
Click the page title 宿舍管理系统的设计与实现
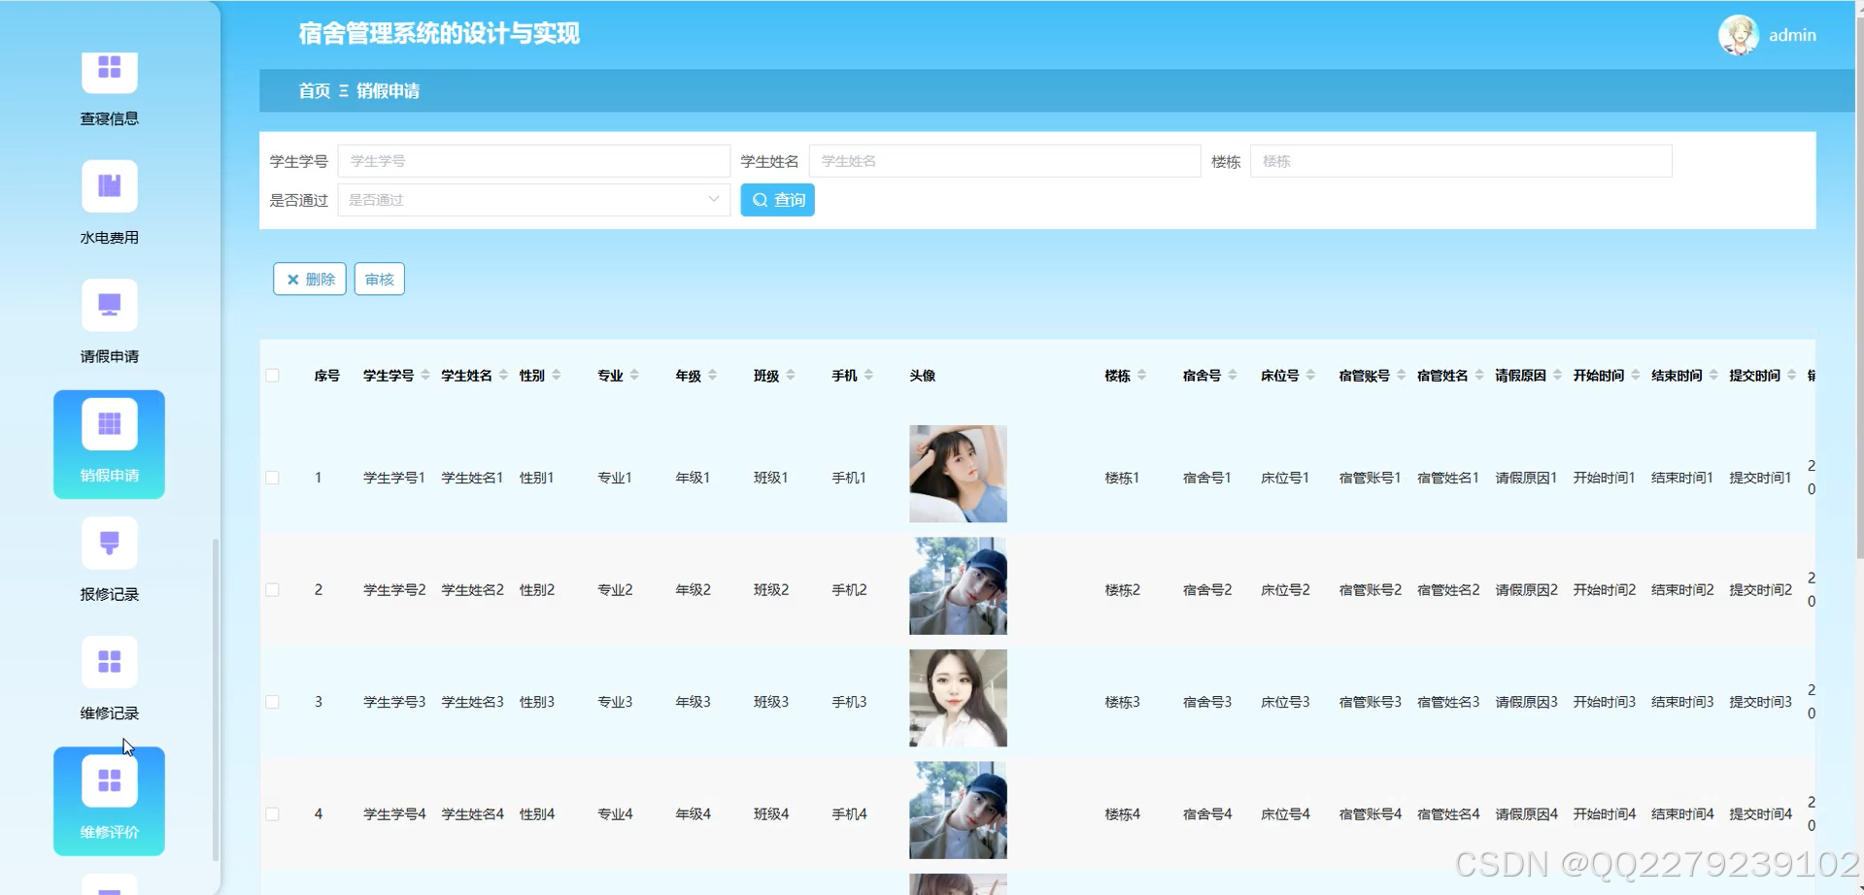coord(439,34)
